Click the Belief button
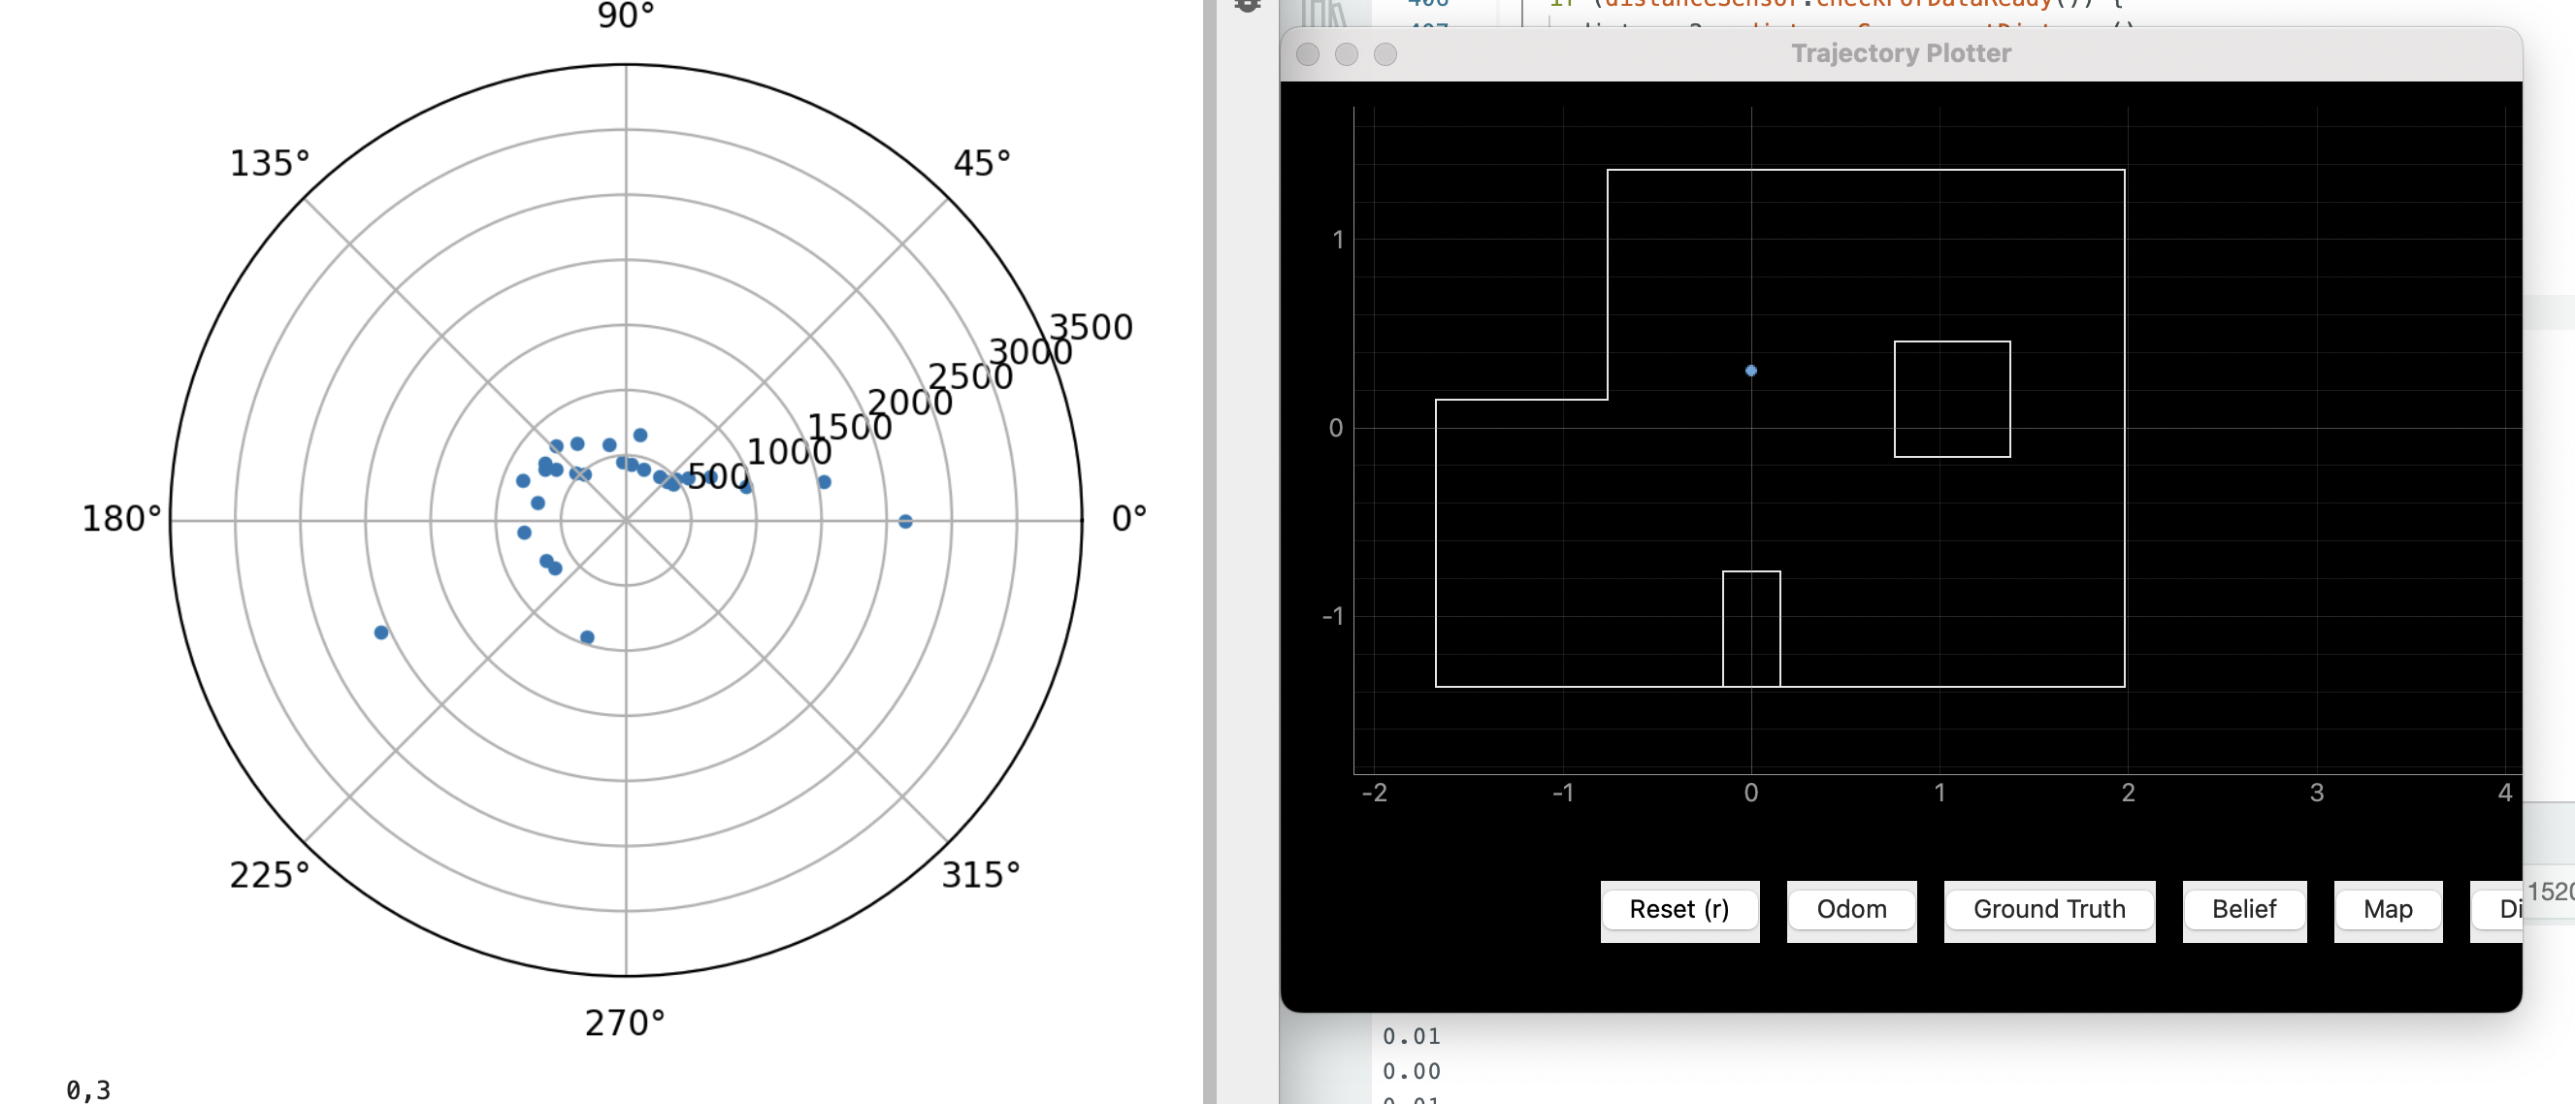 (x=2244, y=909)
